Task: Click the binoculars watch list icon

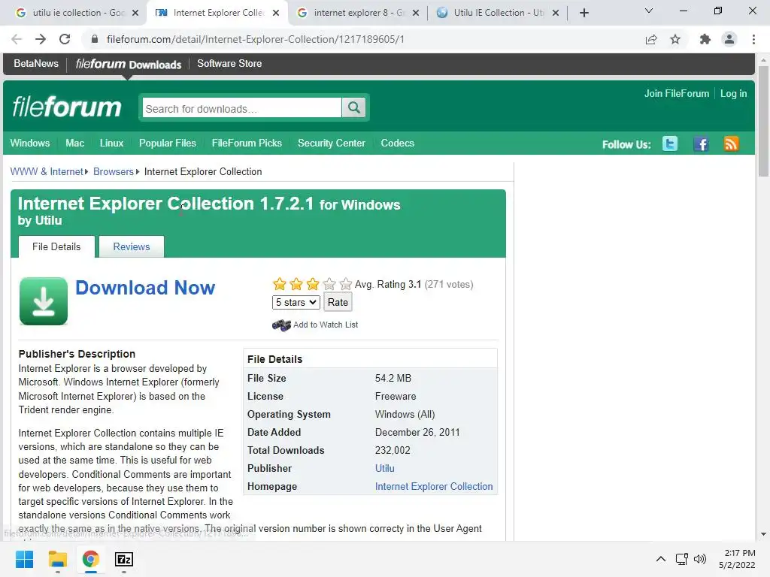Action: (281, 325)
